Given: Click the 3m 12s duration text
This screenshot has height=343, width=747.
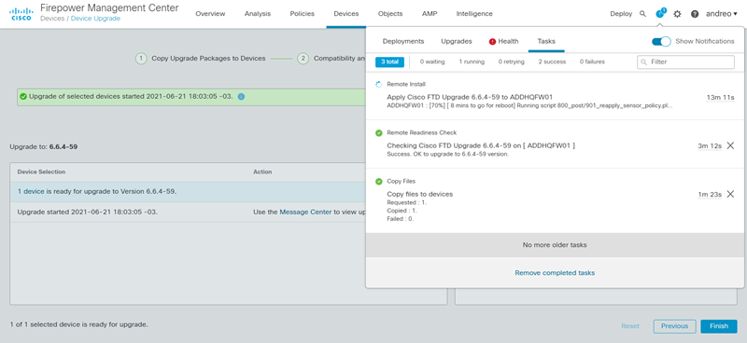Looking at the screenshot, I should pyautogui.click(x=710, y=145).
